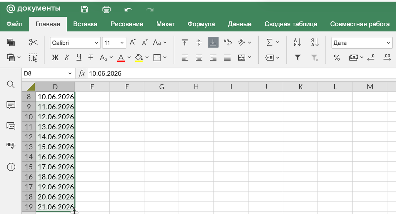The height and width of the screenshot is (214, 396).
Task: Switch to the Данные tab
Action: pos(240,24)
